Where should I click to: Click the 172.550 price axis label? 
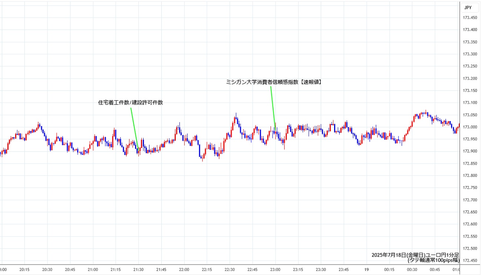pyautogui.click(x=470, y=236)
